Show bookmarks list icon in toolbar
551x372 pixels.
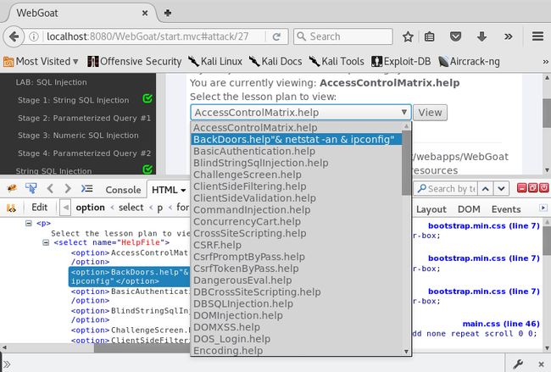click(x=430, y=36)
